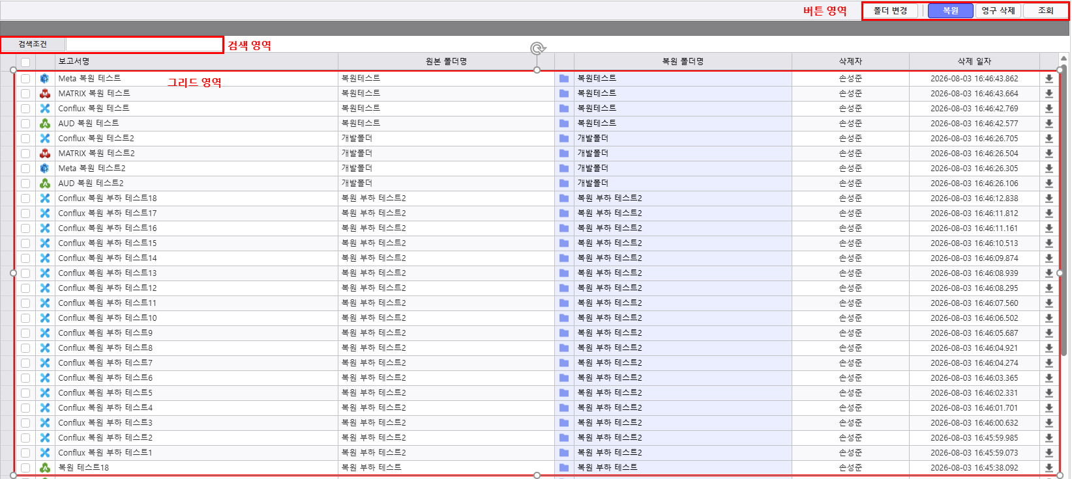Check the box for Meta 복원 테스트2
This screenshot has height=479, width=1072.
coord(25,168)
